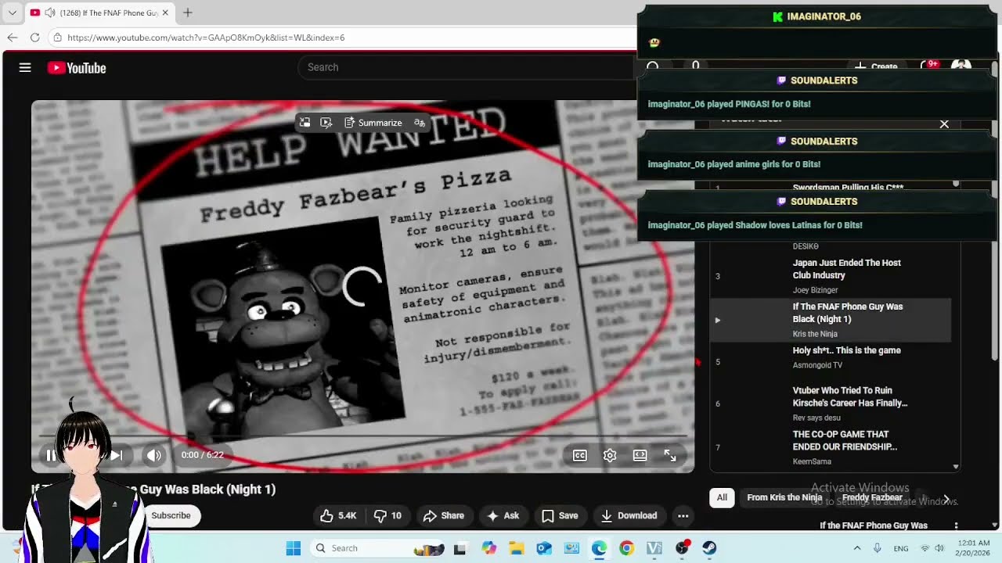Click the microphone tray icon
The image size is (1002, 563).
[x=878, y=548]
